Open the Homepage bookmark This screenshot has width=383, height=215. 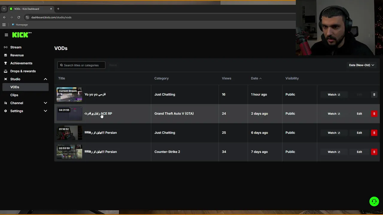[20, 25]
